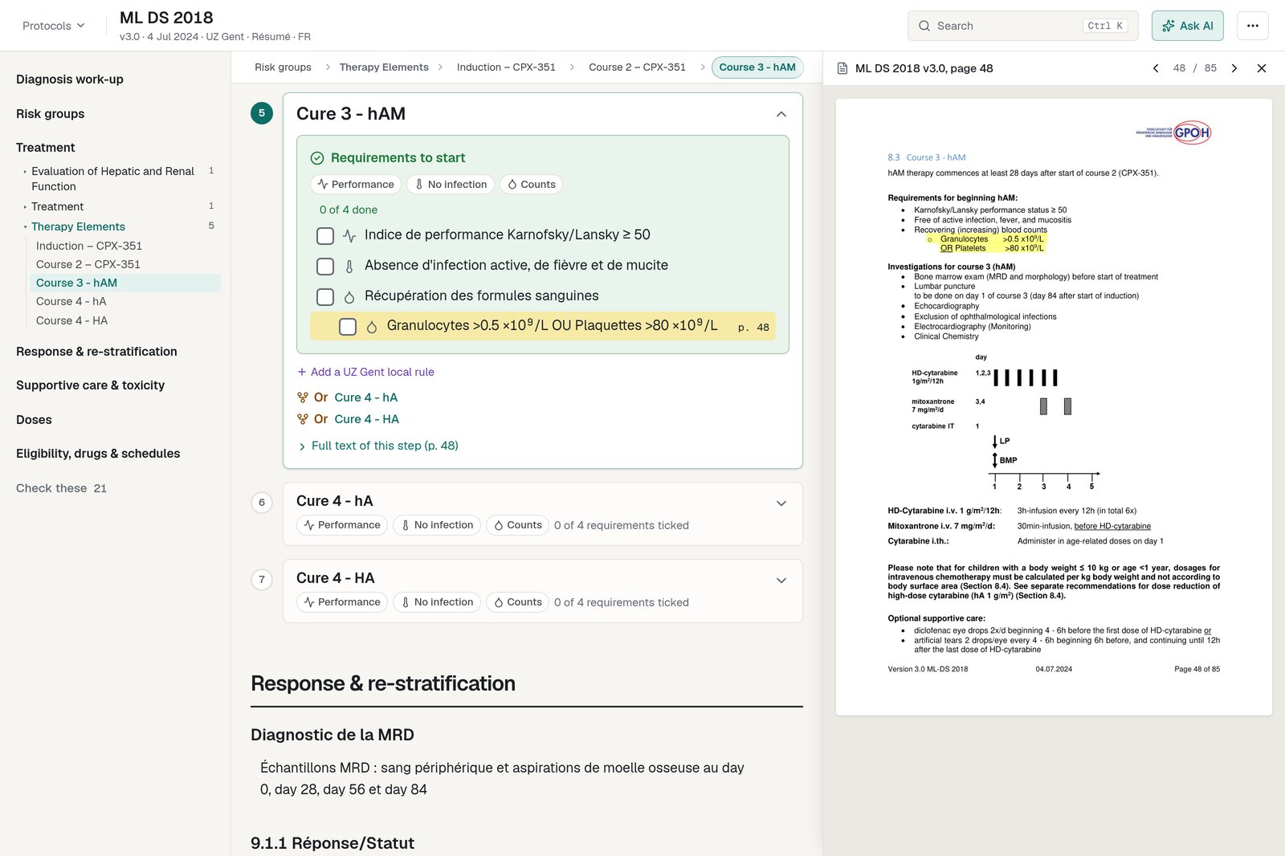Expand Evaluation of Hepatic and Renal Function
Screen dimensions: 1285x856
pos(25,171)
